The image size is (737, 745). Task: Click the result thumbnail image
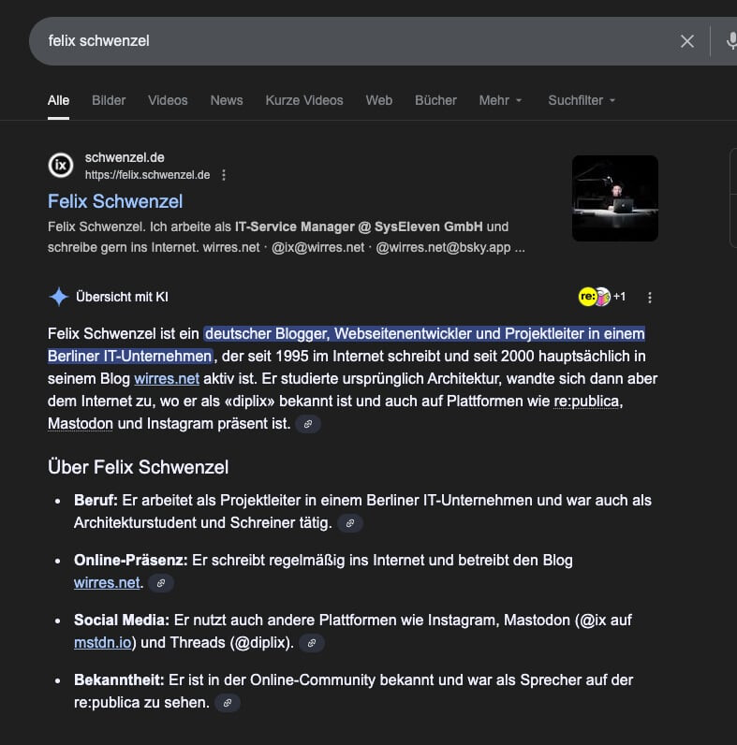click(614, 198)
